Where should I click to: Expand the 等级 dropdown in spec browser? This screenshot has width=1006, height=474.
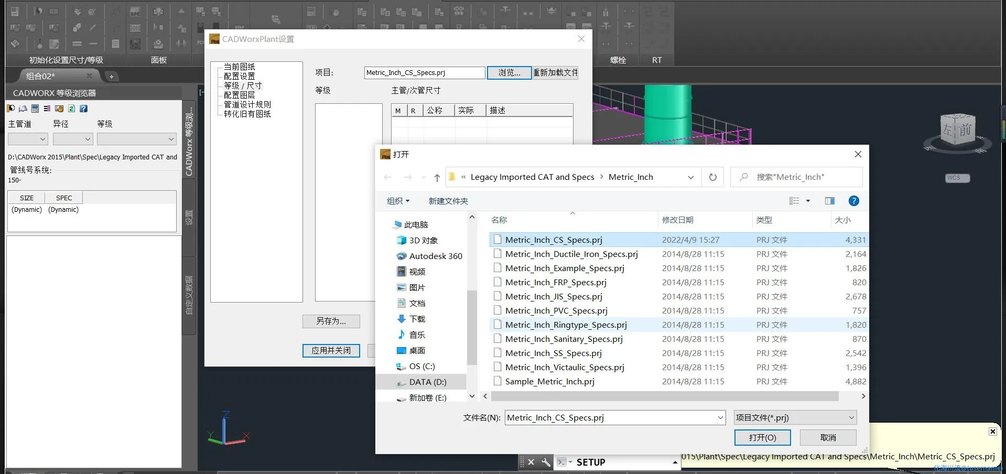pos(171,139)
